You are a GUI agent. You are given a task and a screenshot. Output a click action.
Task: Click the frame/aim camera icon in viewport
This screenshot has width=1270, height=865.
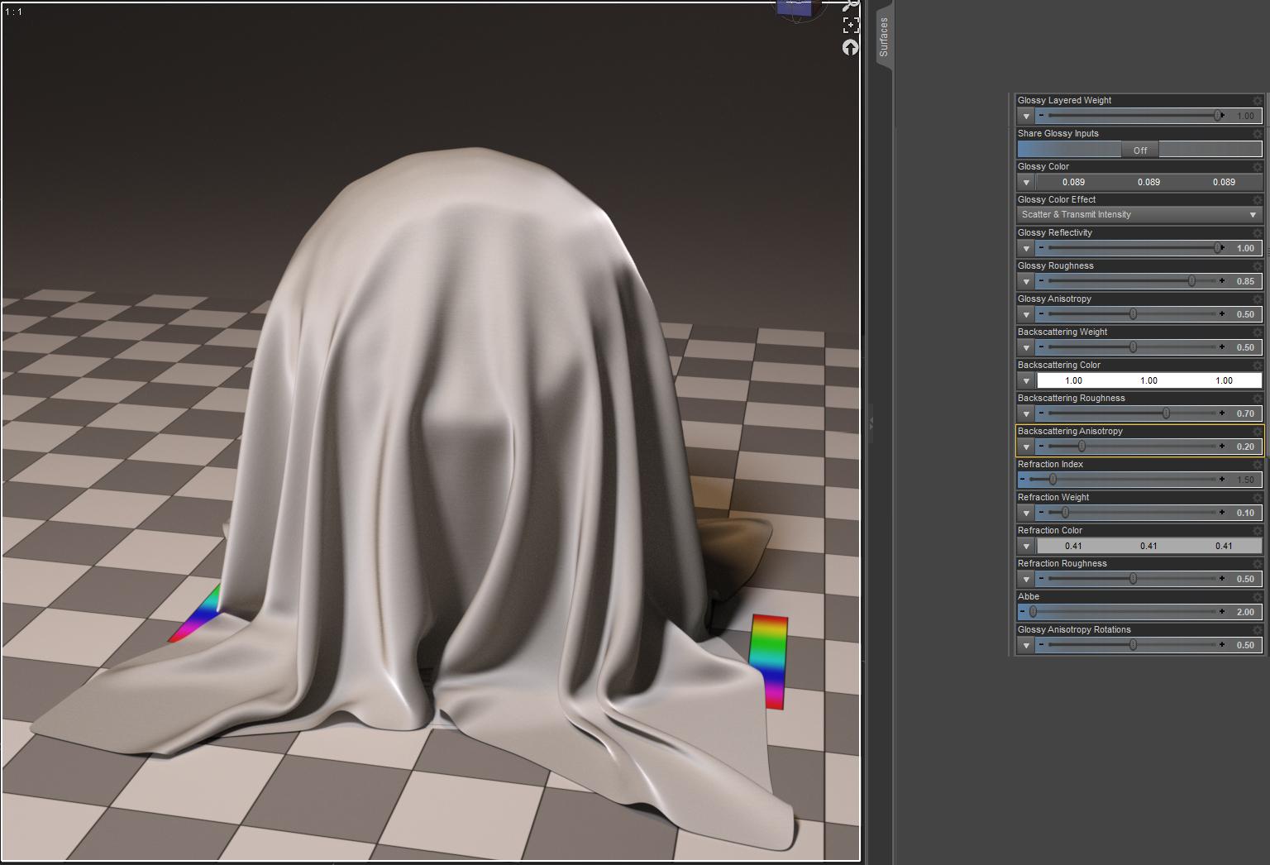click(x=851, y=26)
